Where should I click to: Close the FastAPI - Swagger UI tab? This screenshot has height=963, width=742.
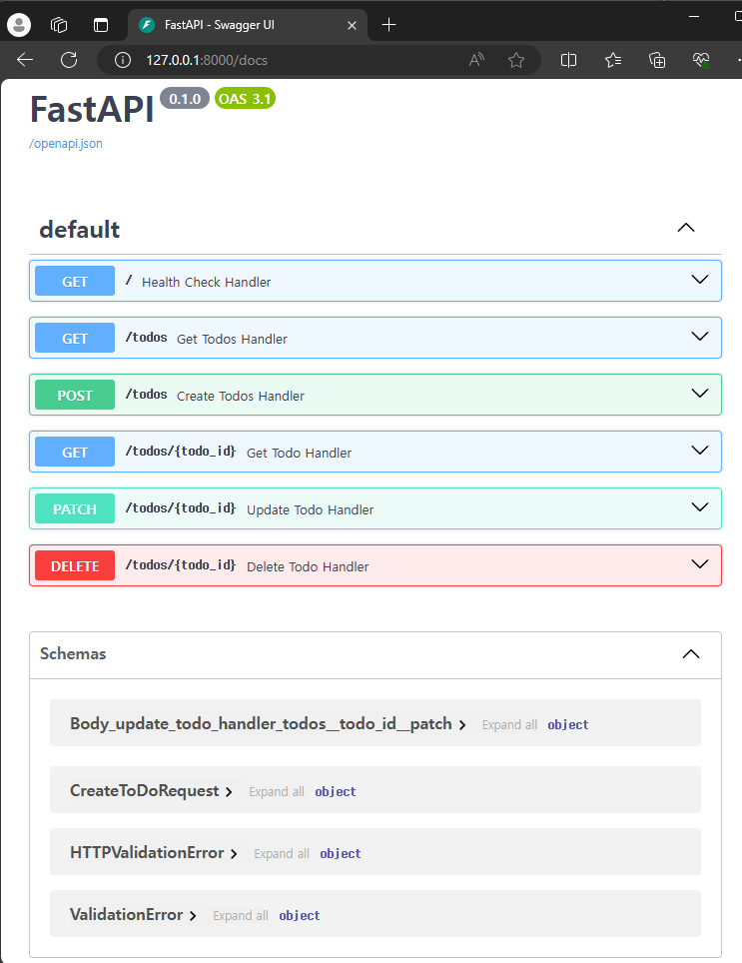pos(352,25)
